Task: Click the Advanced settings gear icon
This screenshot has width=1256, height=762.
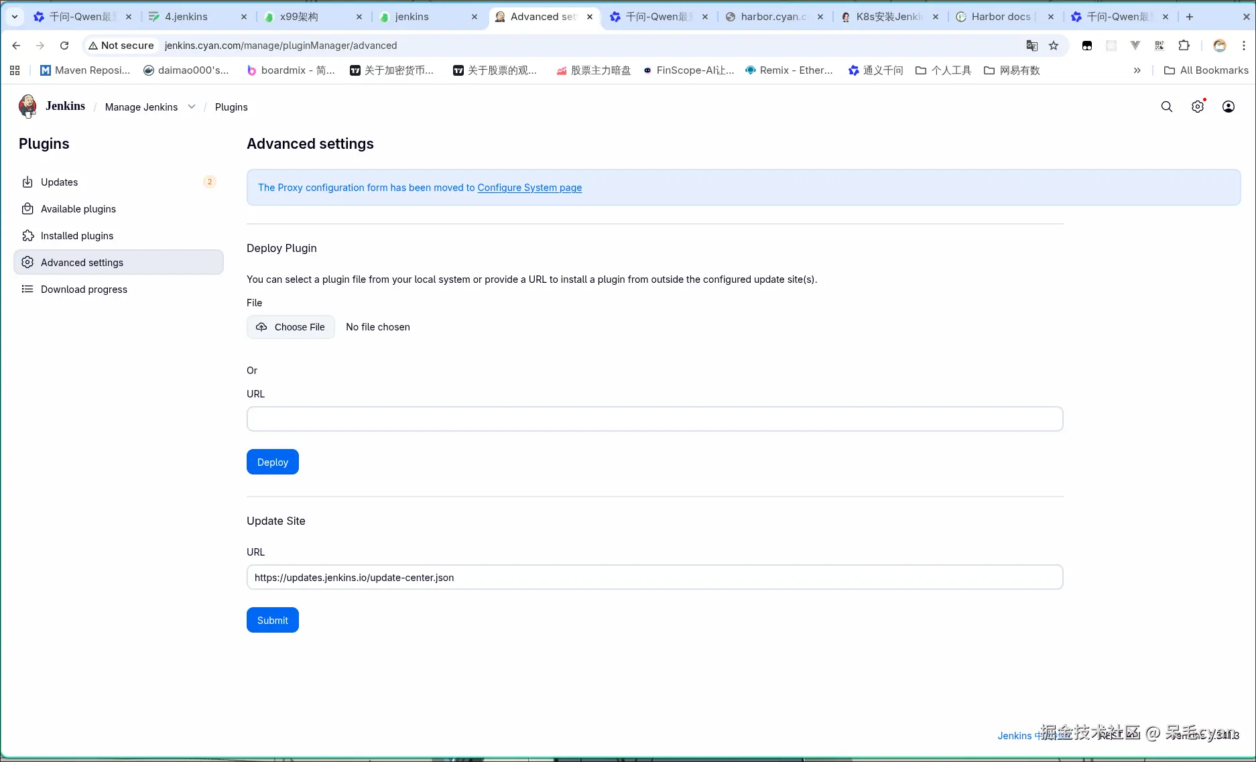Action: tap(27, 263)
